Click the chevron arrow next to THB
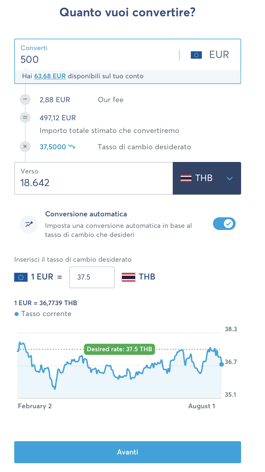 (x=230, y=179)
